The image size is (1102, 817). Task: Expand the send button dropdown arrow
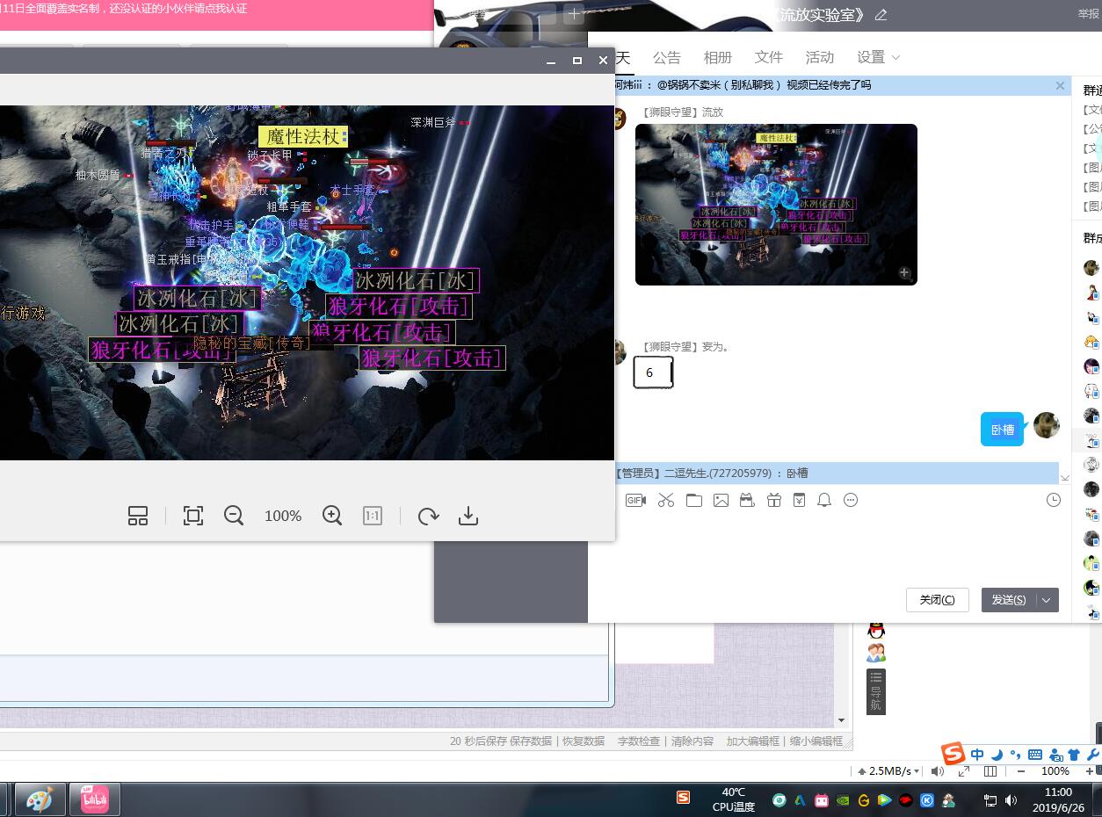pyautogui.click(x=1047, y=600)
